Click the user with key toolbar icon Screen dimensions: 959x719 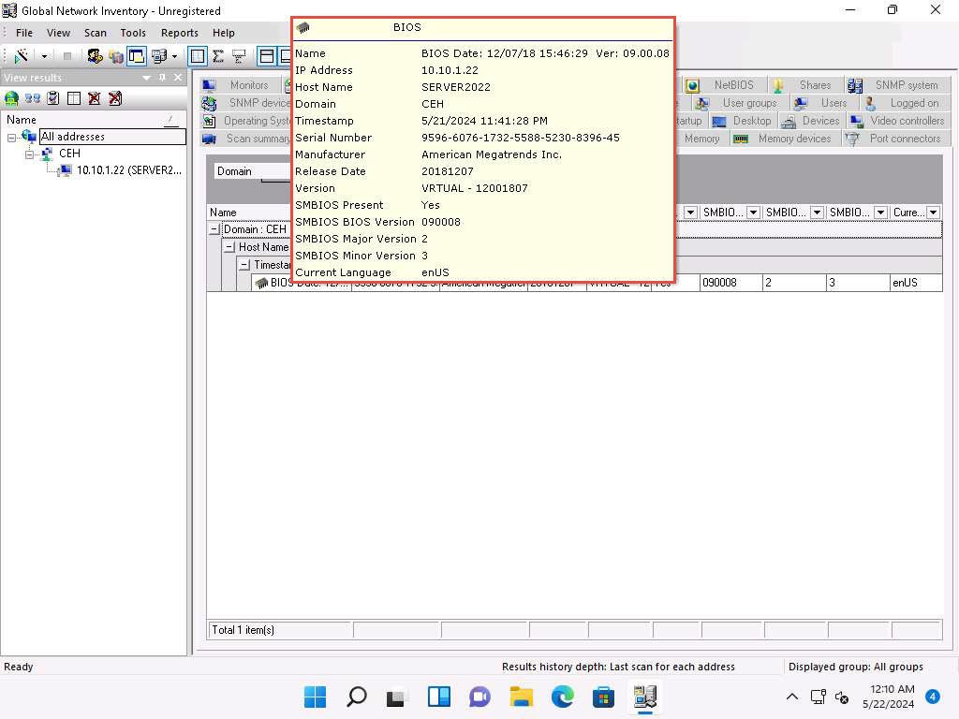[95, 56]
